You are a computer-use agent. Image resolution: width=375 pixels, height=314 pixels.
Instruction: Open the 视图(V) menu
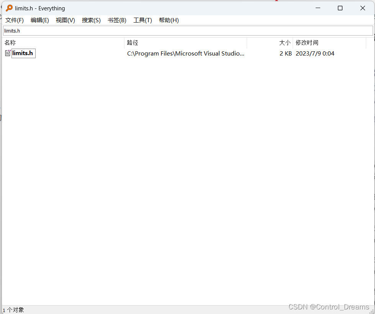(x=65, y=20)
